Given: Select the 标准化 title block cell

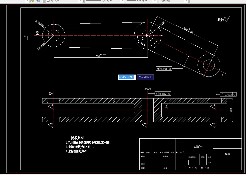Looking at the screenshot, I should (x=166, y=157).
